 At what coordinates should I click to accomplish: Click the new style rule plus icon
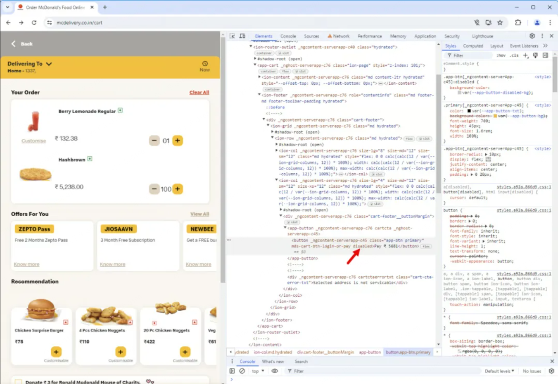coord(525,55)
